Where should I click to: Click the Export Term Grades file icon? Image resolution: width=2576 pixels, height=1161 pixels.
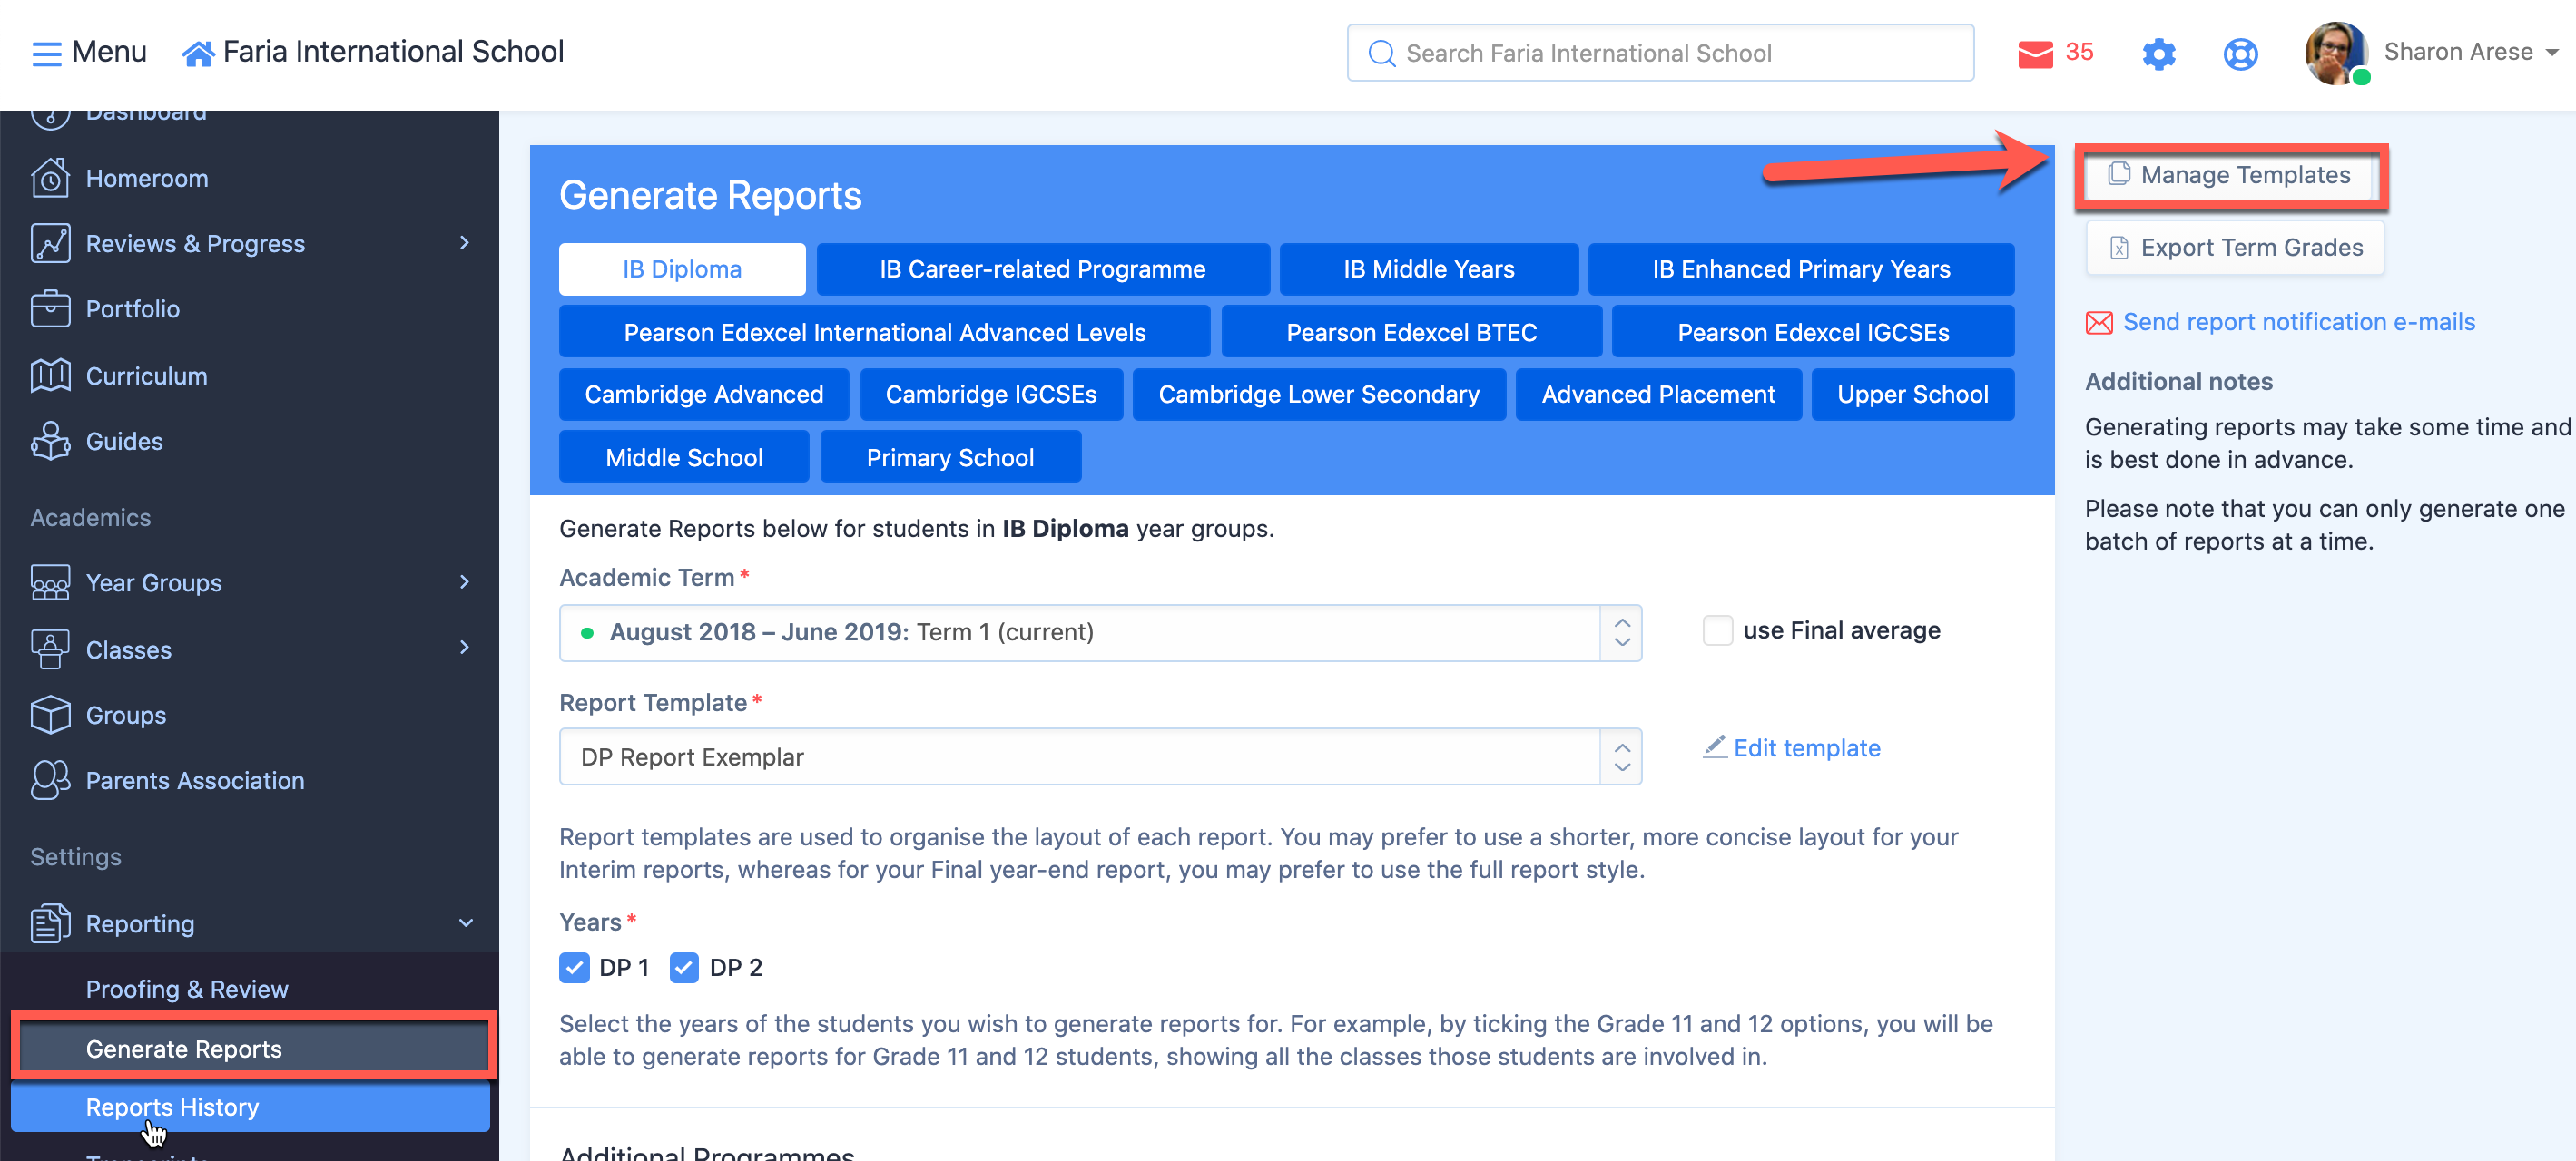click(x=2118, y=247)
